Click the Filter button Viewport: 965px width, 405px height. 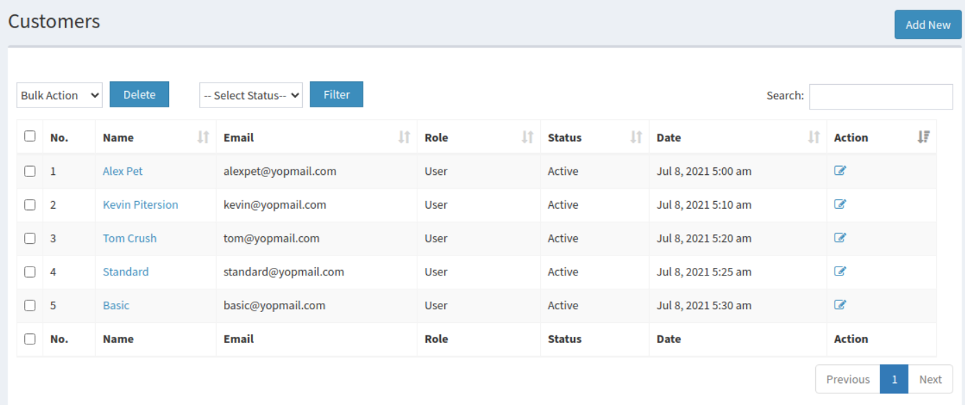click(337, 95)
